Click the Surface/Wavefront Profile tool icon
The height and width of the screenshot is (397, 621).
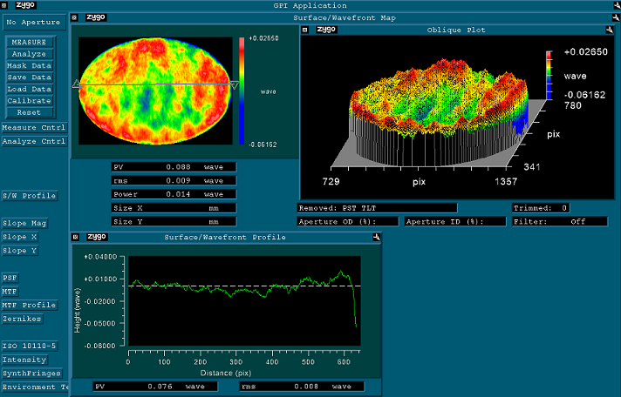376,238
